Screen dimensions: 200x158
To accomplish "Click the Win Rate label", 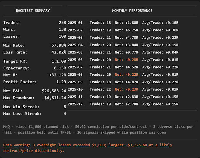I will (x=14, y=45).
